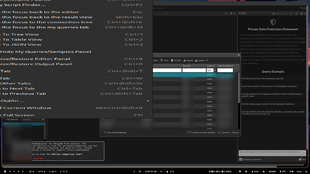Choose Full Screen F11 menu item
The image size is (310, 174).
pos(76,115)
